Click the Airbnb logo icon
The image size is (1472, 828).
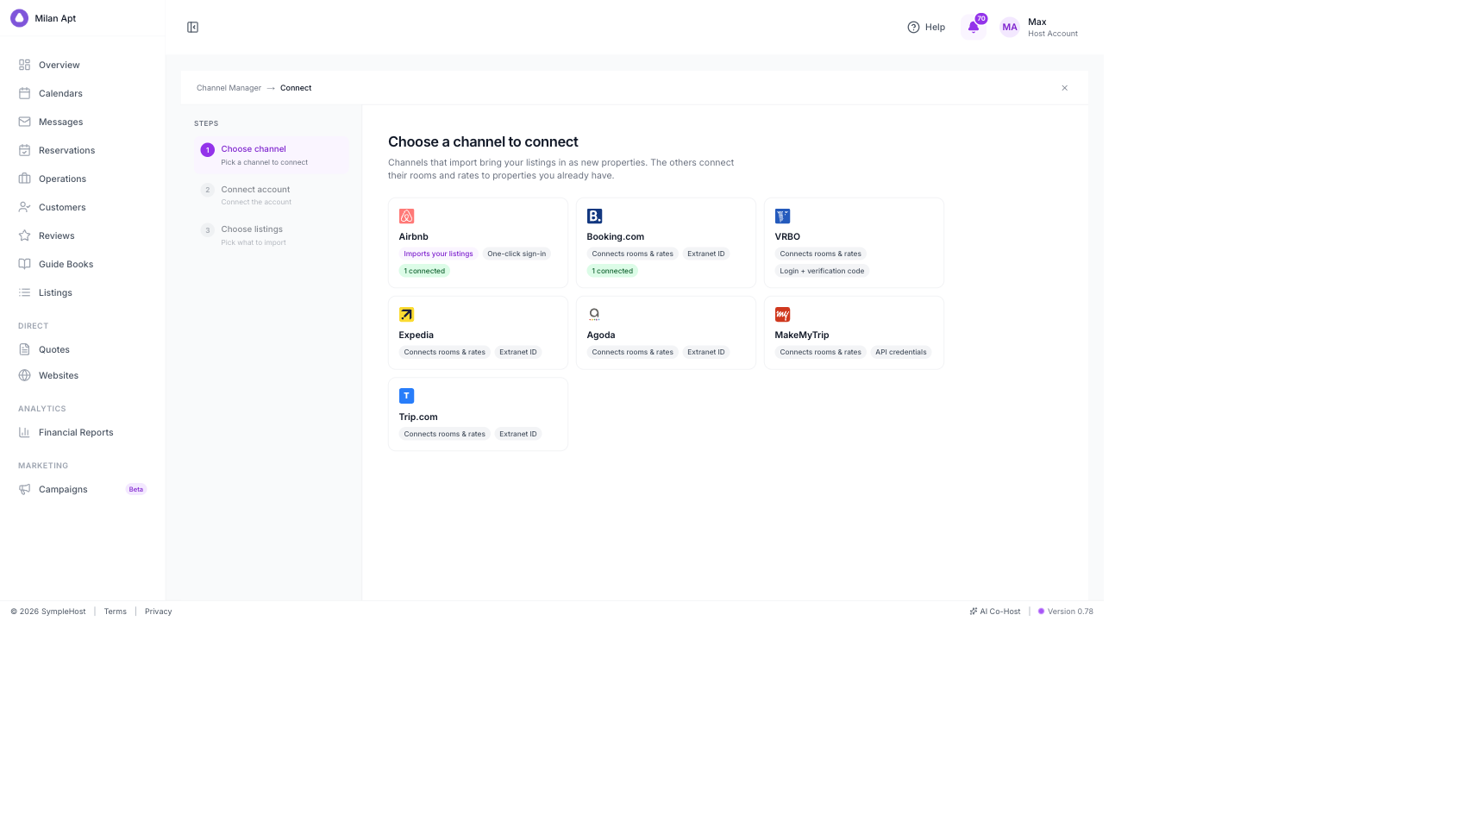[407, 216]
